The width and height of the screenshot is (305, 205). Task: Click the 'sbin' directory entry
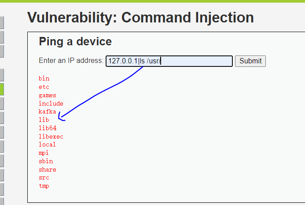(46, 161)
